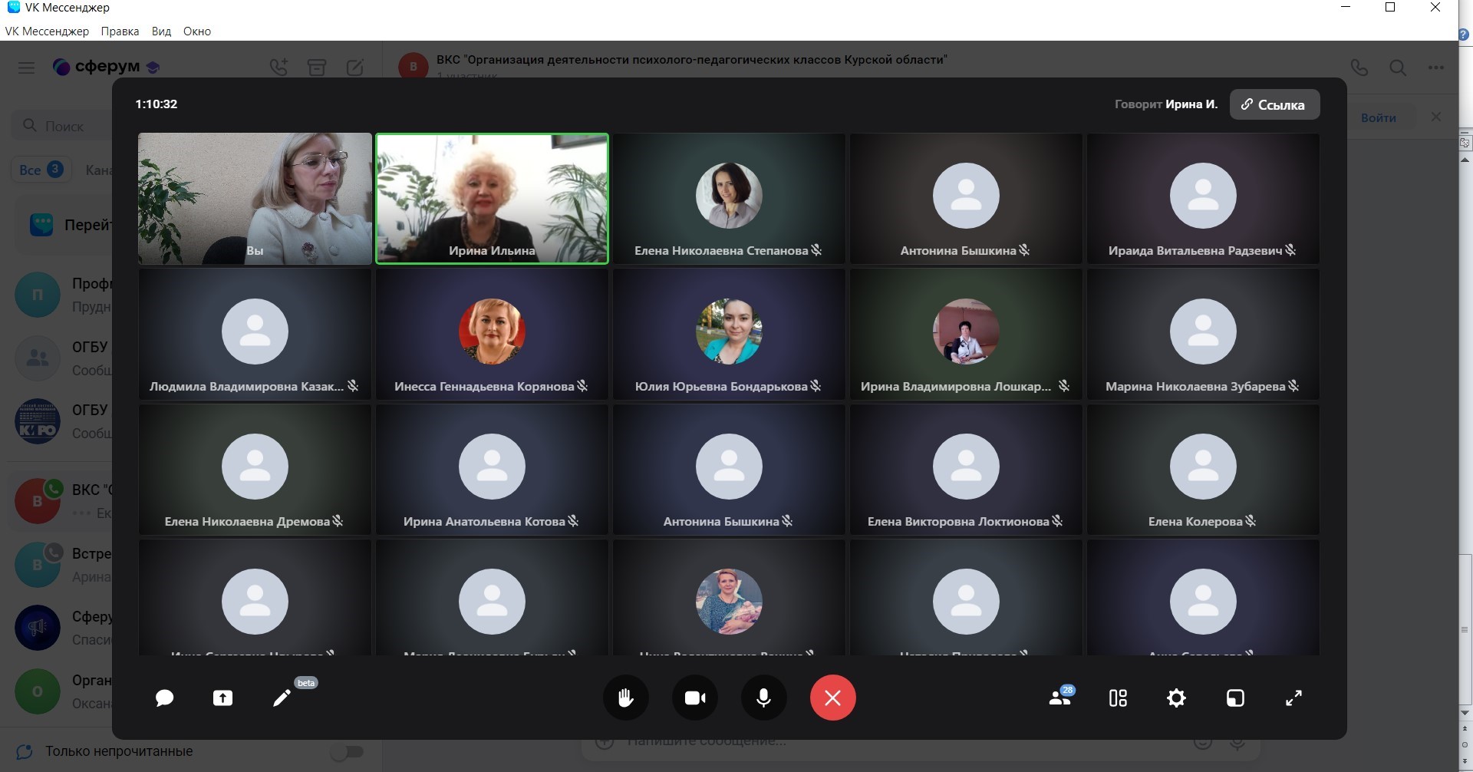Image resolution: width=1473 pixels, height=772 pixels.
Task: Raise hand in the call
Action: coord(626,698)
